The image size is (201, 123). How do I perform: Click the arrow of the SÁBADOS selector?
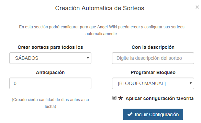tap(88, 58)
